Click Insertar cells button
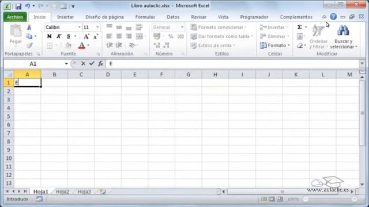This screenshot has height=207, width=369. [x=274, y=27]
